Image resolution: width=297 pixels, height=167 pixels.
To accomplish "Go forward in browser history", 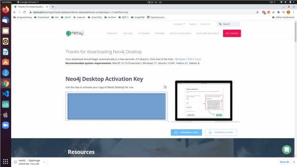I will click(19, 12).
